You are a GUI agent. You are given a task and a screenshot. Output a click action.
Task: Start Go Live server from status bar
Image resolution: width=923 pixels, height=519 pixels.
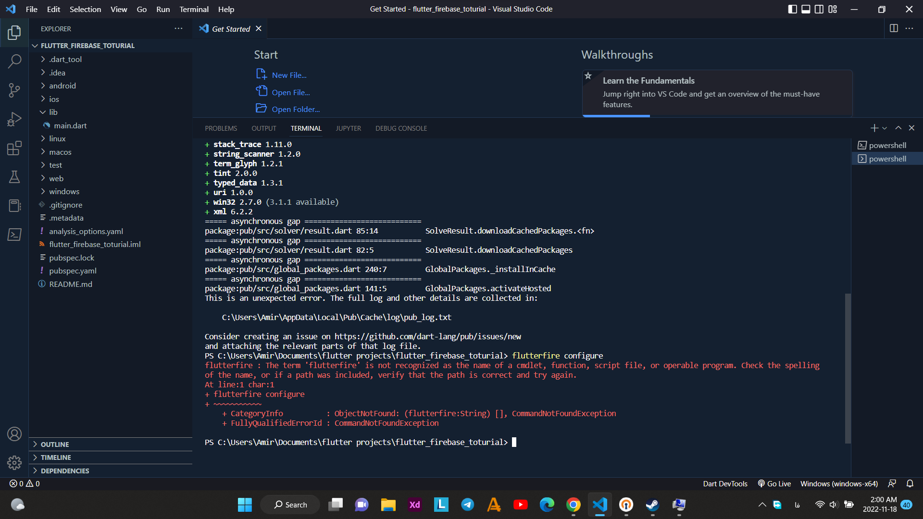pos(774,483)
